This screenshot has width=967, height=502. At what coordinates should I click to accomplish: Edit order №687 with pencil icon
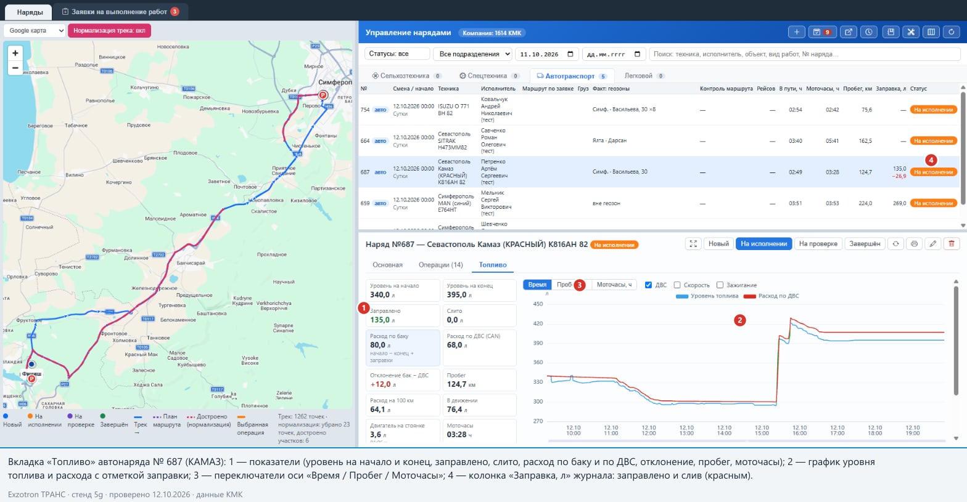932,244
